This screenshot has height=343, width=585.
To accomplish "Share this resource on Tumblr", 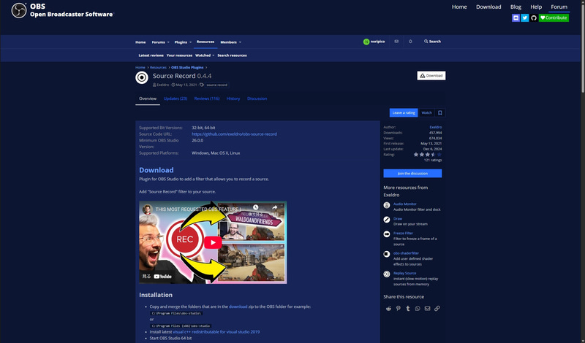I will pos(408,309).
